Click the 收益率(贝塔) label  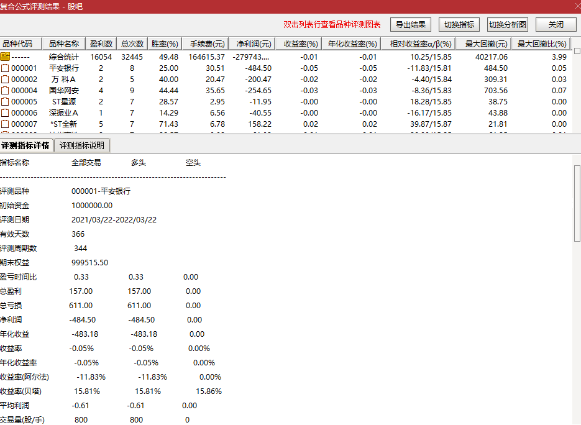click(x=21, y=391)
